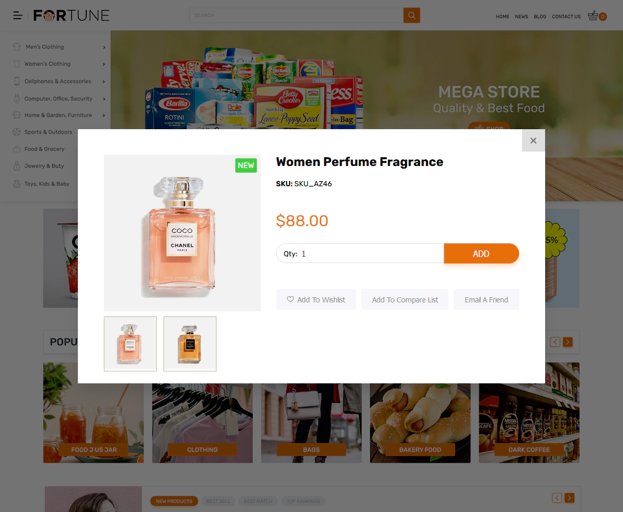This screenshot has width=623, height=512.
Task: Open the News navigation link
Action: (521, 17)
